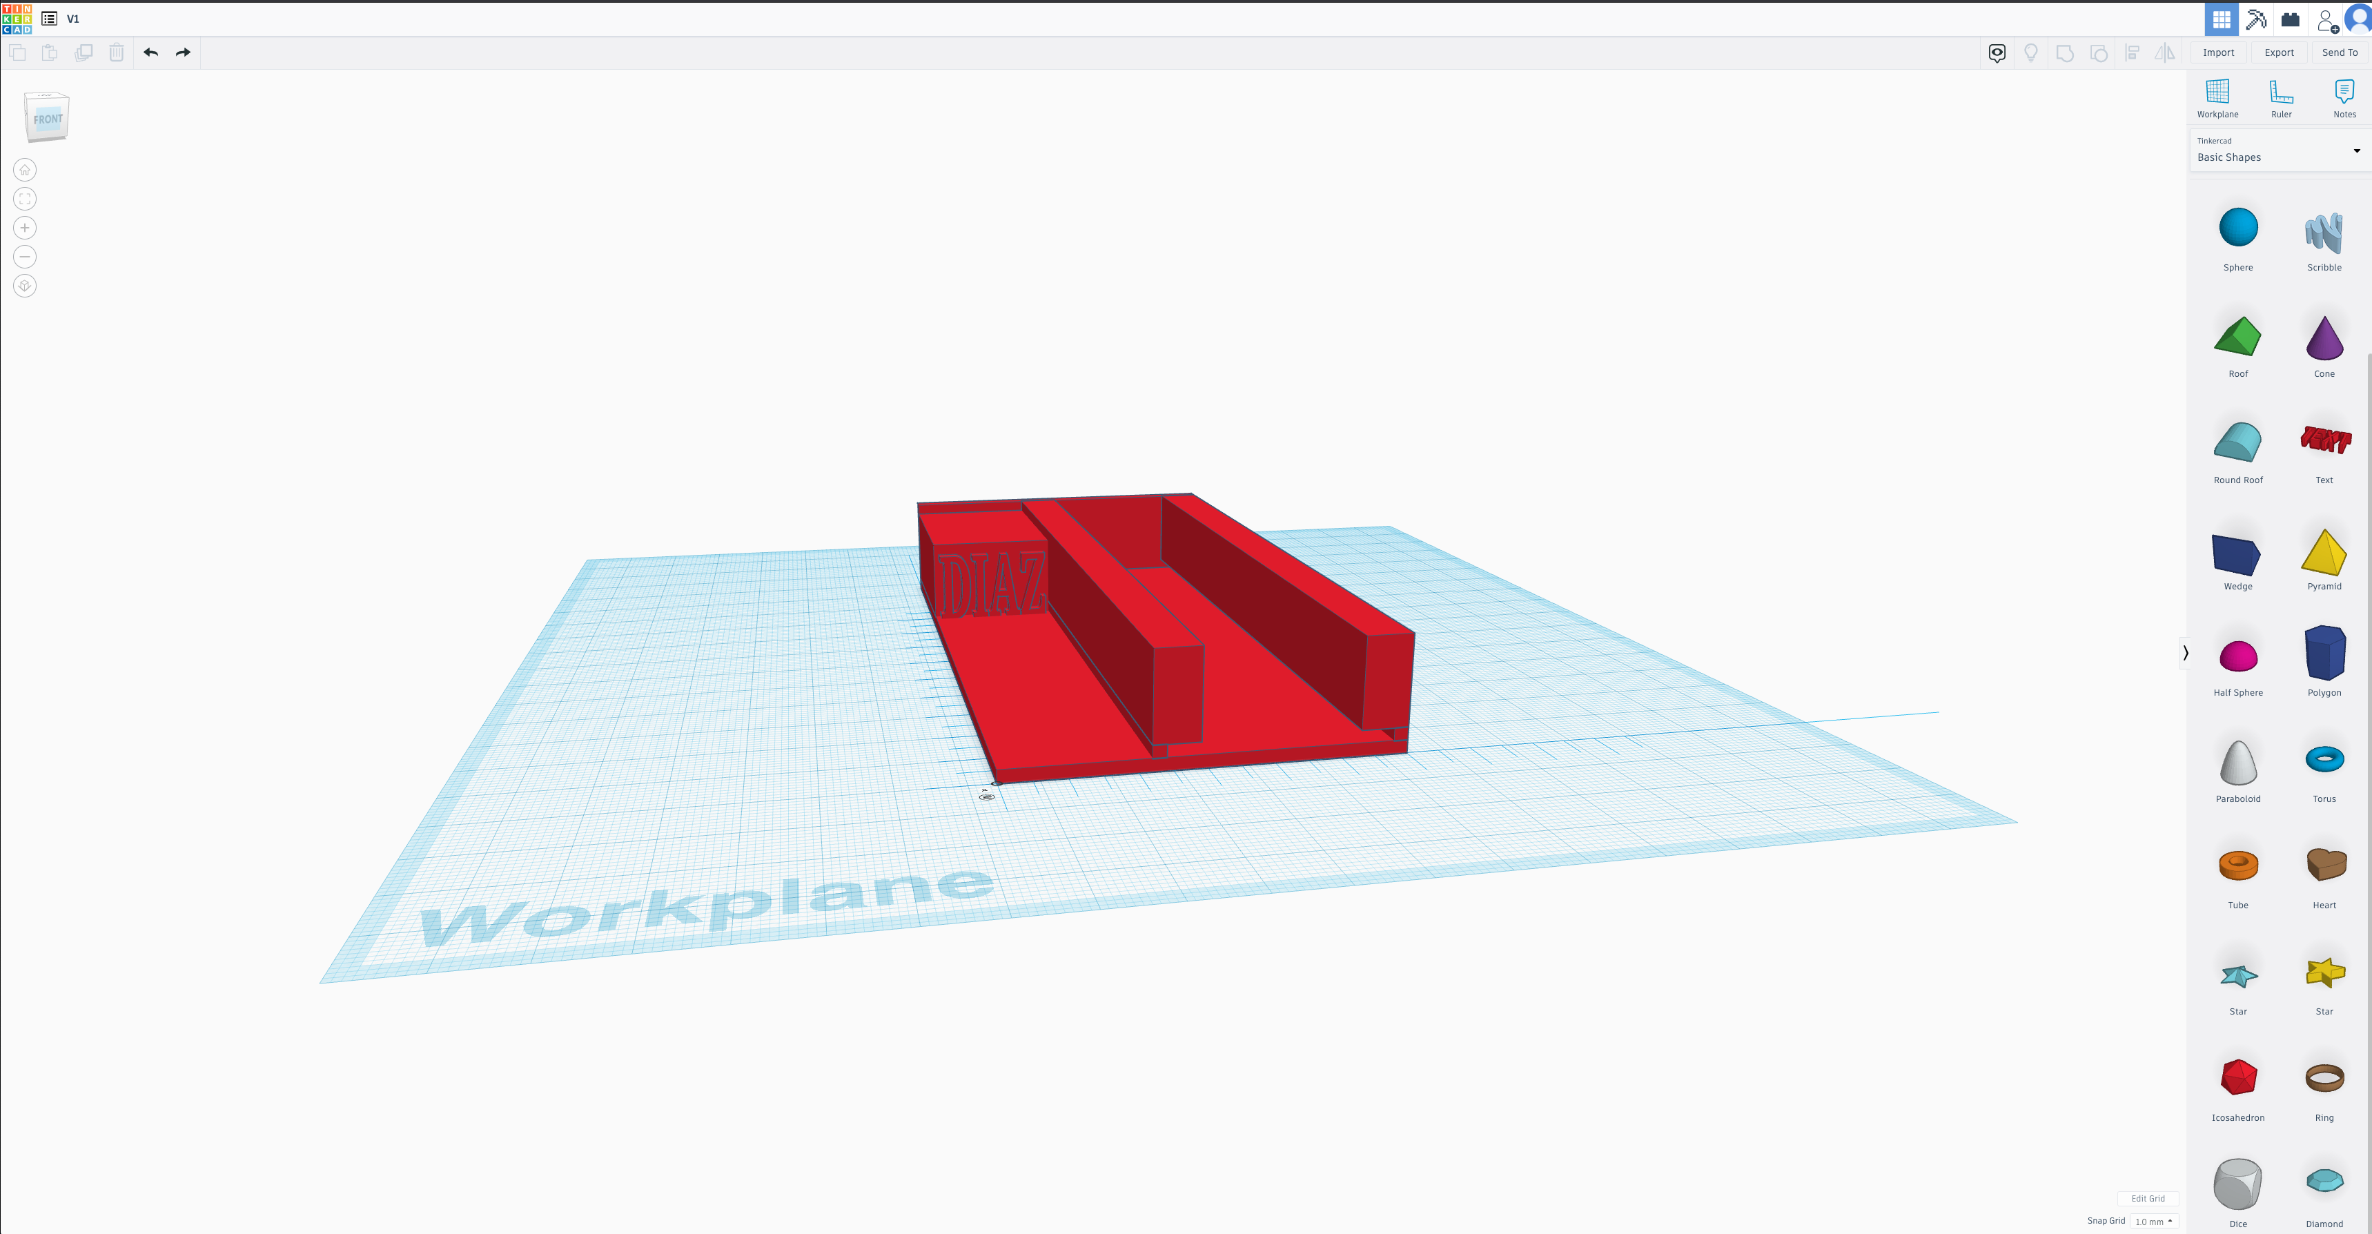
Task: Click the zoom out minus button
Action: coord(25,257)
